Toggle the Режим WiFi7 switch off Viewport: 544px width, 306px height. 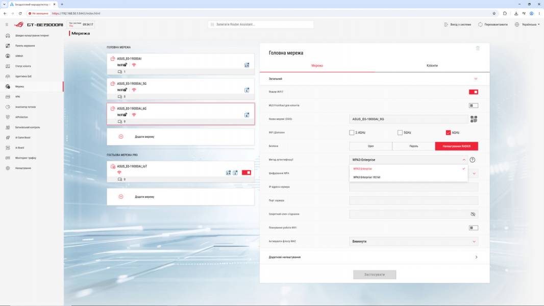(x=473, y=92)
